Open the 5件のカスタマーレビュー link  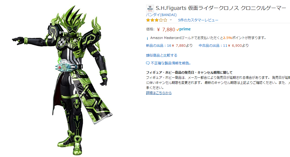198,20
